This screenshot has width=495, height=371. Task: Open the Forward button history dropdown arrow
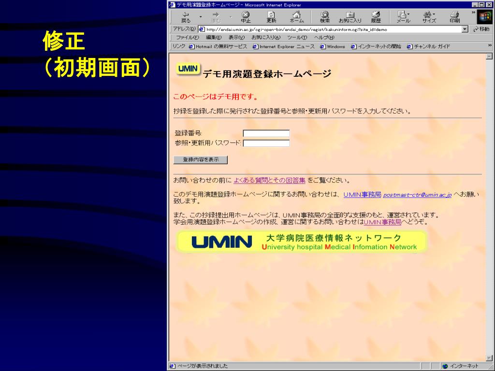[231, 16]
